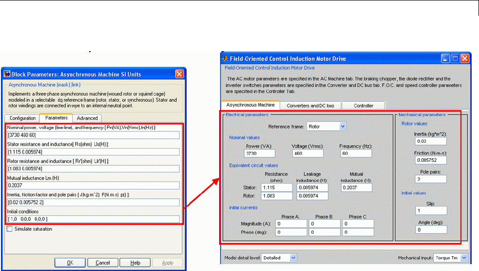The height and width of the screenshot is (271, 479).
Task: Click Phase A Phase (deg) field
Action: [291, 232]
